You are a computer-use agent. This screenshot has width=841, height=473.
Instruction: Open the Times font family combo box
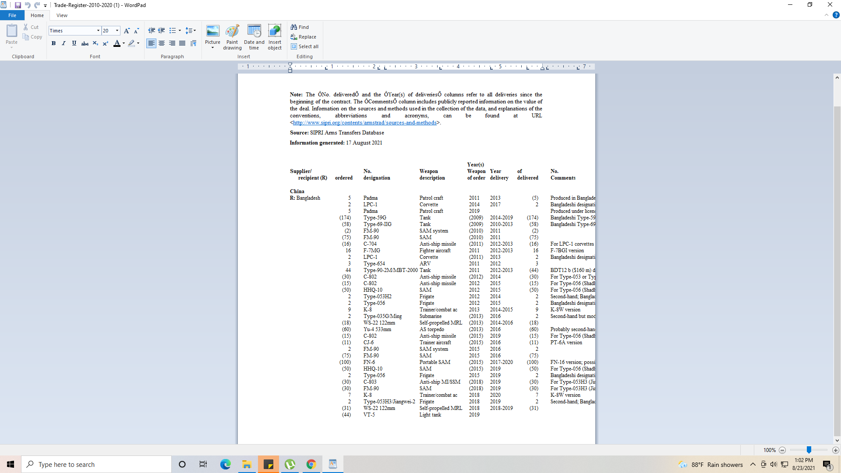pos(75,31)
